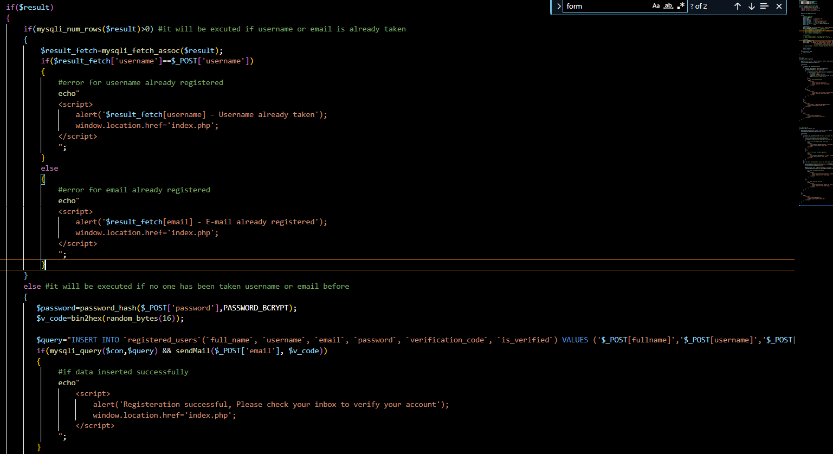Click comment '#error for username already registered'
Image resolution: width=833 pixels, height=454 pixels.
(141, 82)
